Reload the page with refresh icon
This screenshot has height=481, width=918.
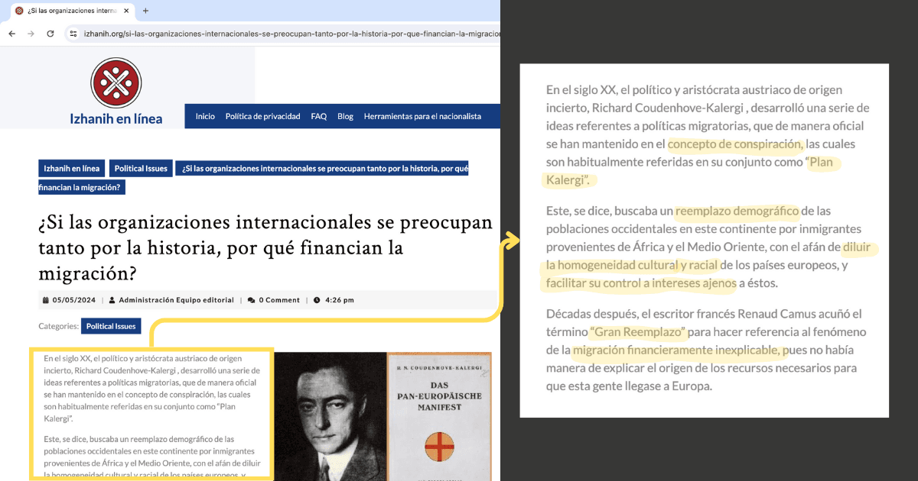(x=50, y=34)
